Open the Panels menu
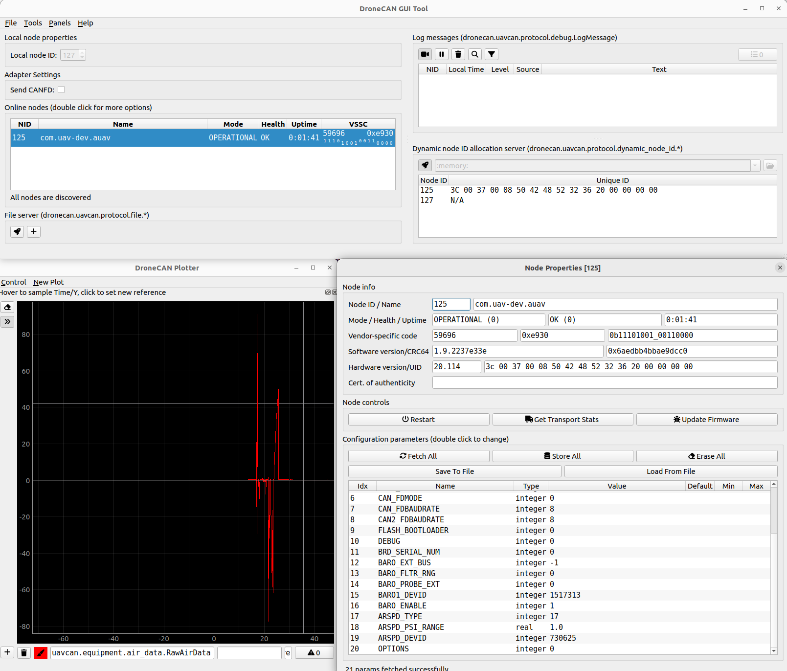 60,23
